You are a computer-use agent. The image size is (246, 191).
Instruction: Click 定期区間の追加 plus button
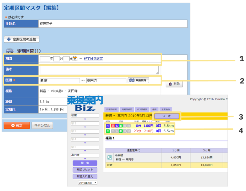click(x=22, y=39)
